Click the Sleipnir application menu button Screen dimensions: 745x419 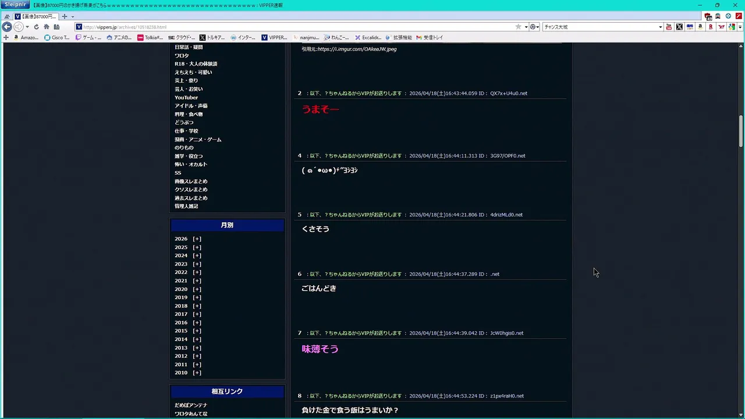[x=15, y=5]
